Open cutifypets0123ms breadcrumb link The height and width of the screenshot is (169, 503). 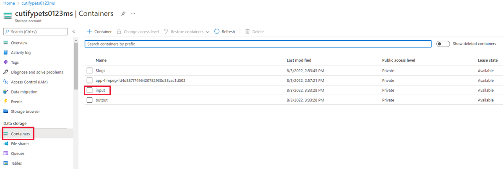click(x=39, y=3)
